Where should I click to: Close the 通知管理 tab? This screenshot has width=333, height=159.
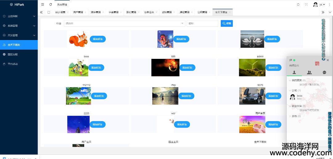coord(191,12)
